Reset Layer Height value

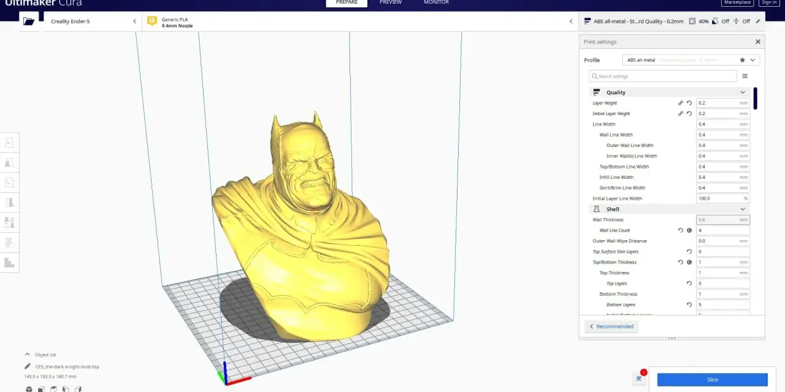[689, 103]
